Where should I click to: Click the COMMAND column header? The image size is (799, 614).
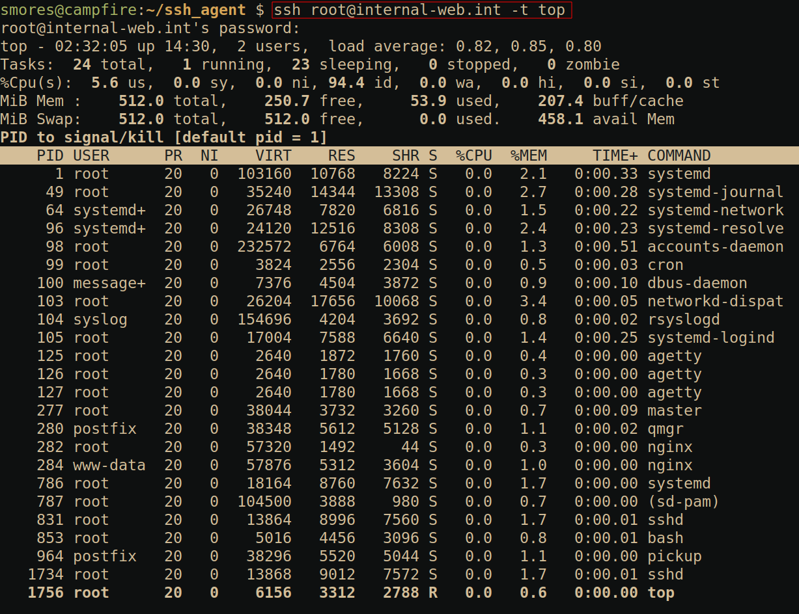click(x=679, y=155)
